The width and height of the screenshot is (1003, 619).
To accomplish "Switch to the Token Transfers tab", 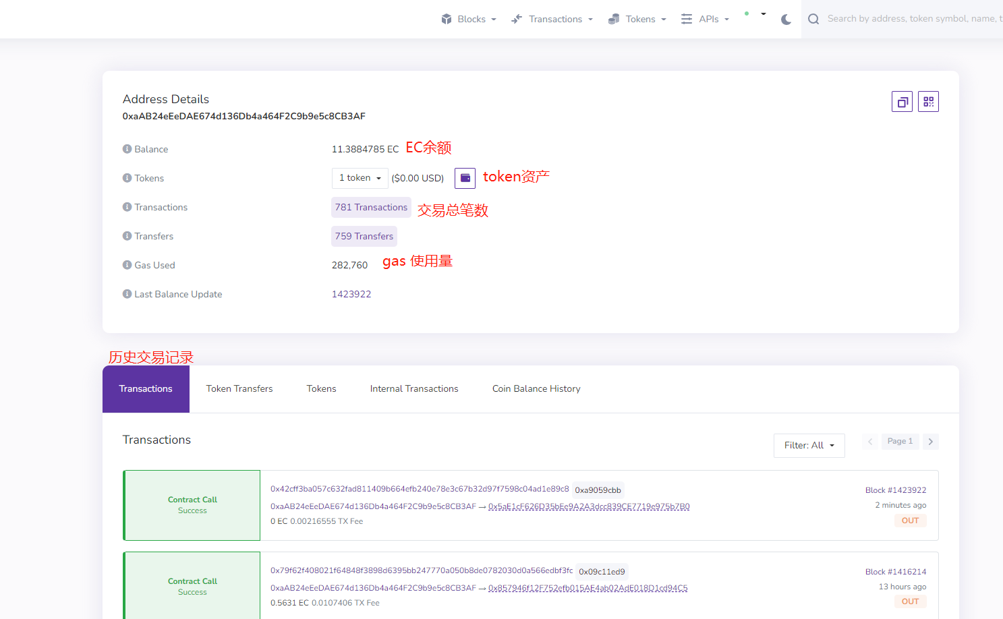I will click(239, 389).
